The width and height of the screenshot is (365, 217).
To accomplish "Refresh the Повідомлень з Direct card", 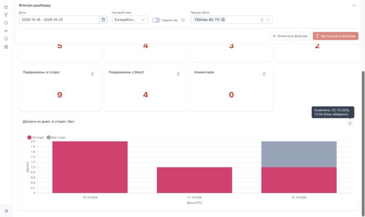I will pos(178,74).
